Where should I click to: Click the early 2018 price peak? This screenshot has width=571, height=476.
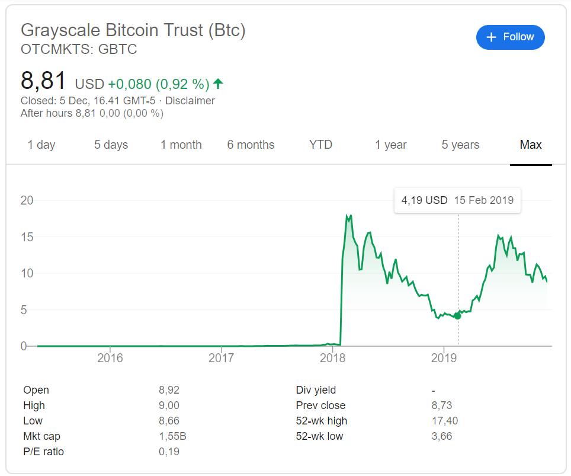[x=349, y=217]
